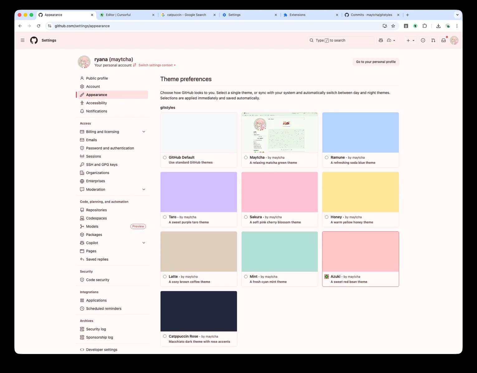The image size is (477, 373).
Task: Open the create new plus dropdown
Action: click(x=410, y=40)
